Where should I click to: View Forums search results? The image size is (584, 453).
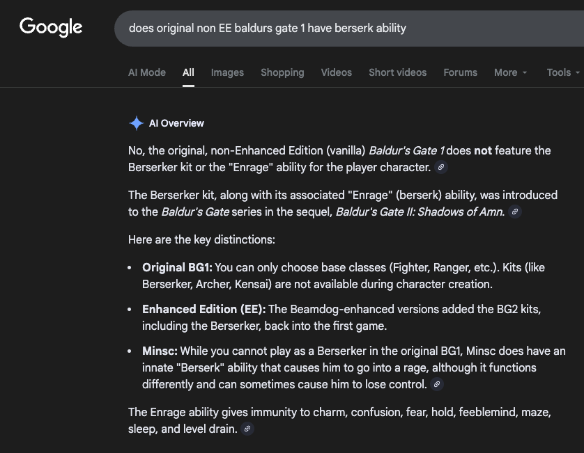coord(461,72)
